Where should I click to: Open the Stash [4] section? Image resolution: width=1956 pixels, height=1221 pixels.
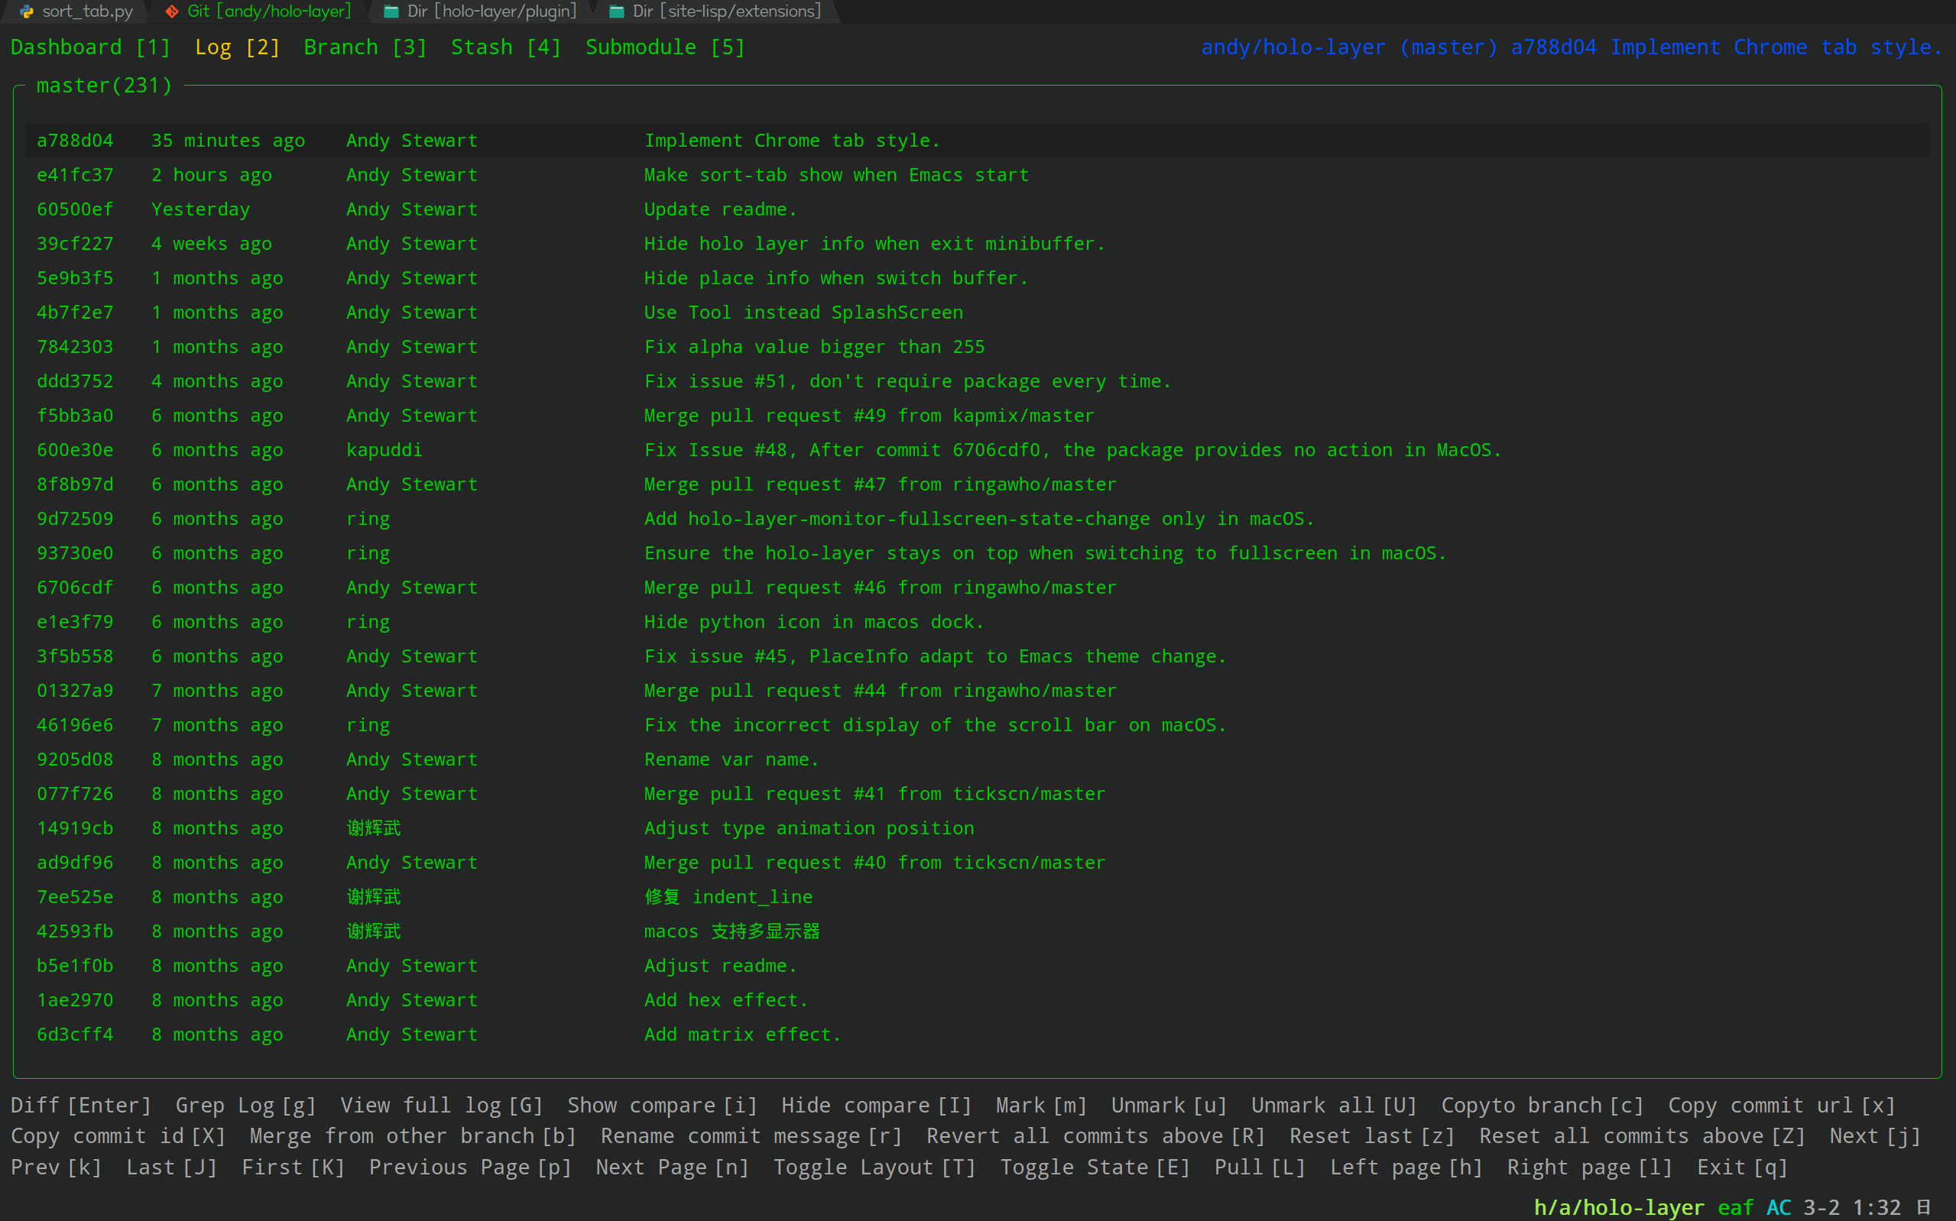pyautogui.click(x=505, y=47)
